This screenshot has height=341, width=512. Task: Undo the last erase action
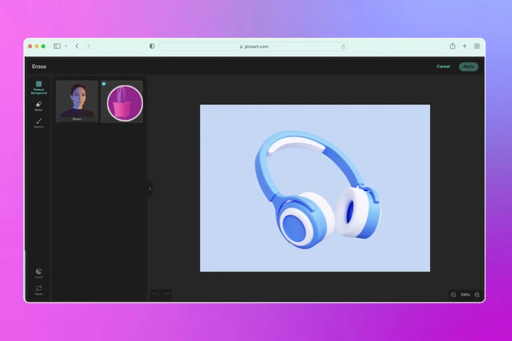click(x=155, y=294)
